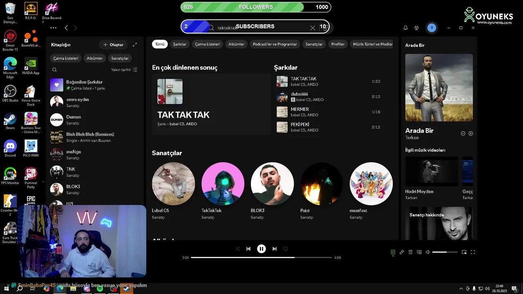523x294 pixels.
Task: Open maNga artist in library
Action: click(x=95, y=154)
